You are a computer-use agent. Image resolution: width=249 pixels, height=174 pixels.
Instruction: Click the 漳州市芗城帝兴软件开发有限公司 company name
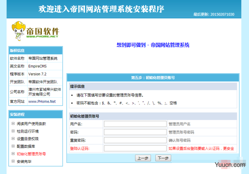point(45,92)
